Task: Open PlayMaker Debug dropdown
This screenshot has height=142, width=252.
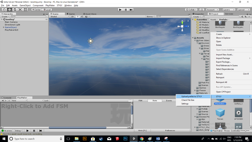Action: click(18, 131)
